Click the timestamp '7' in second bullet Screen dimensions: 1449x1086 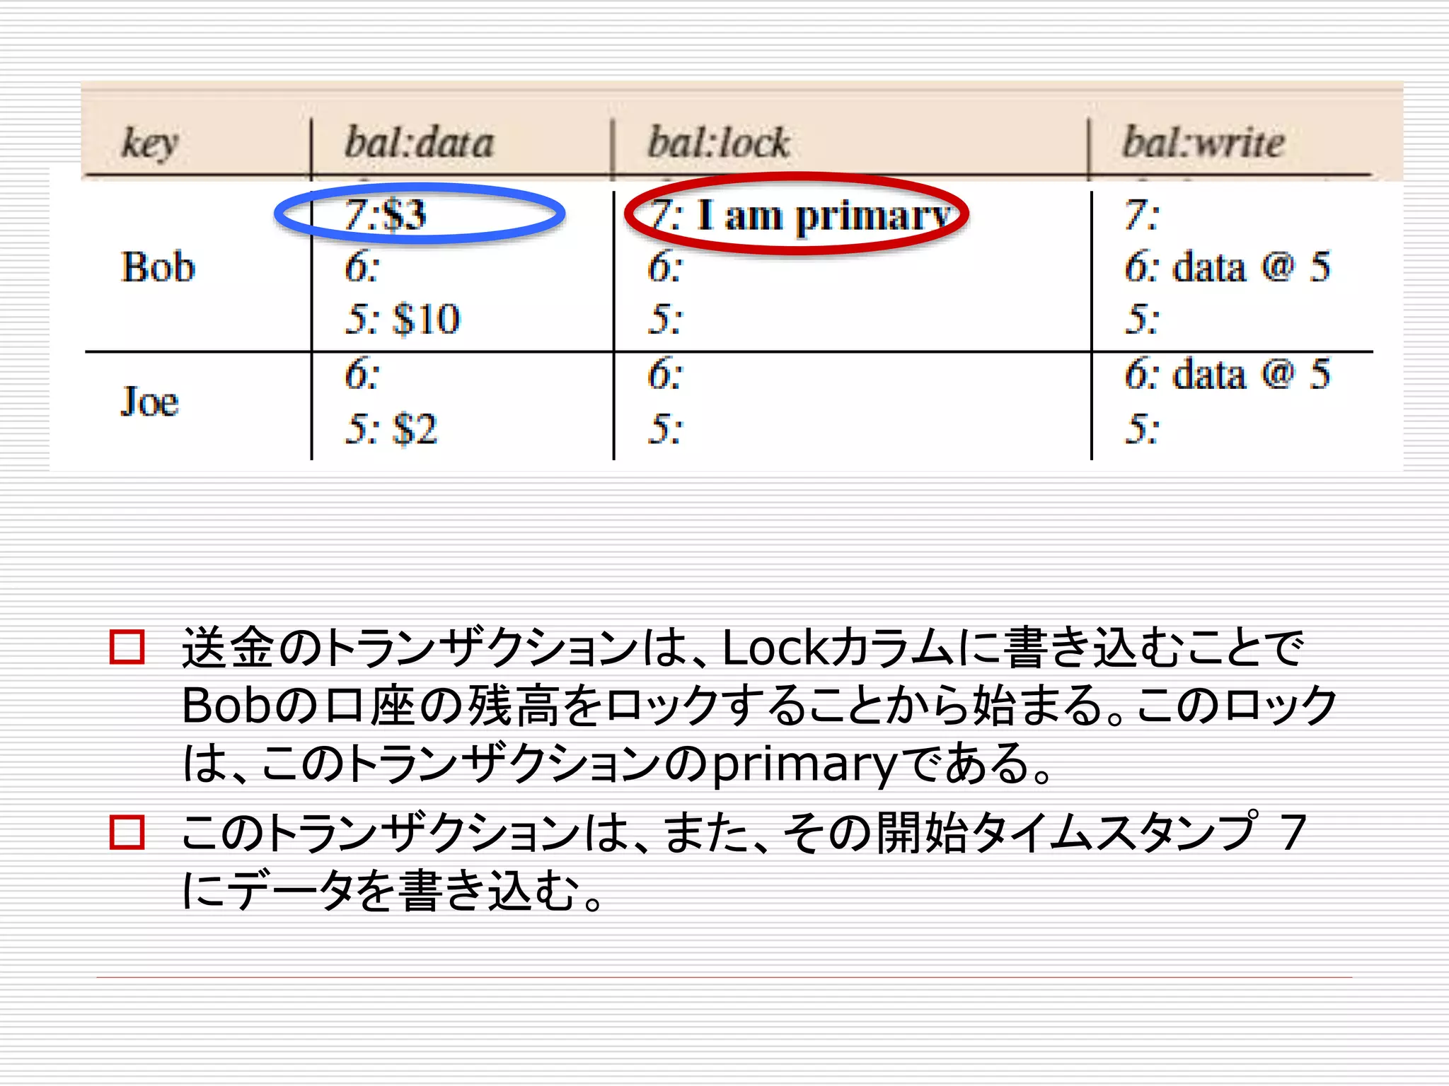click(1293, 833)
